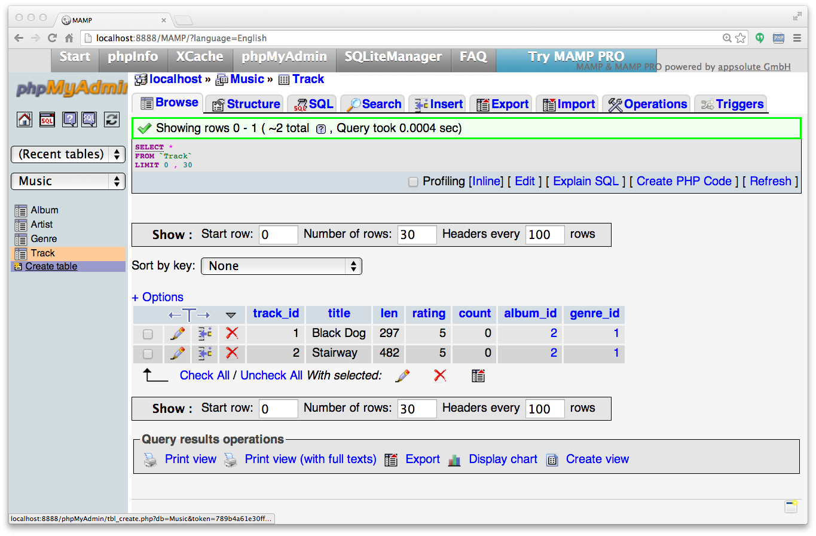Image resolution: width=816 pixels, height=536 pixels.
Task: Open the Recent tables dropdown
Action: [68, 154]
